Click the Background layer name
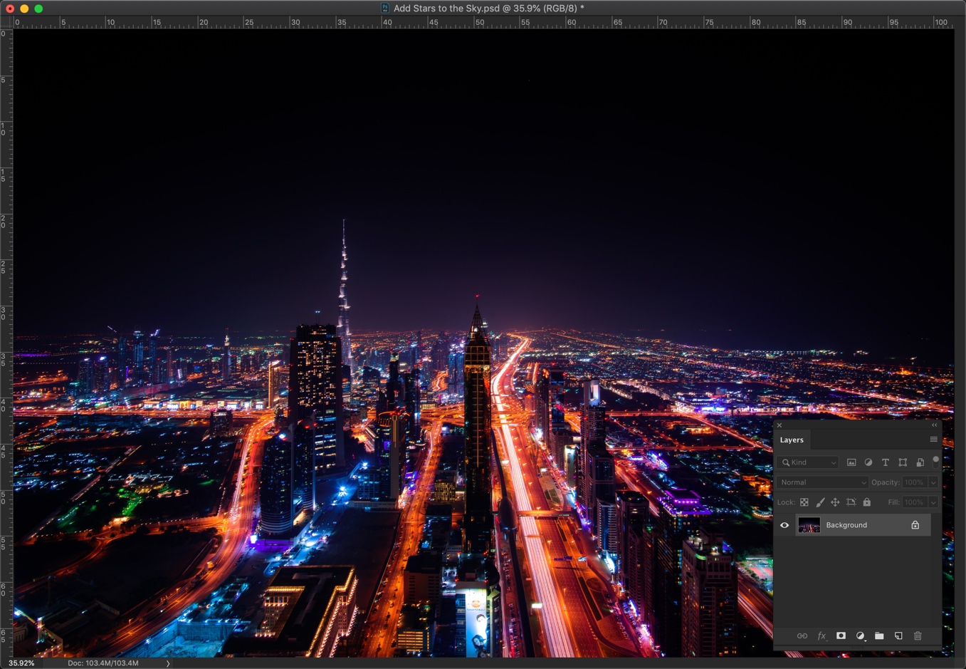This screenshot has width=966, height=669. 846,525
